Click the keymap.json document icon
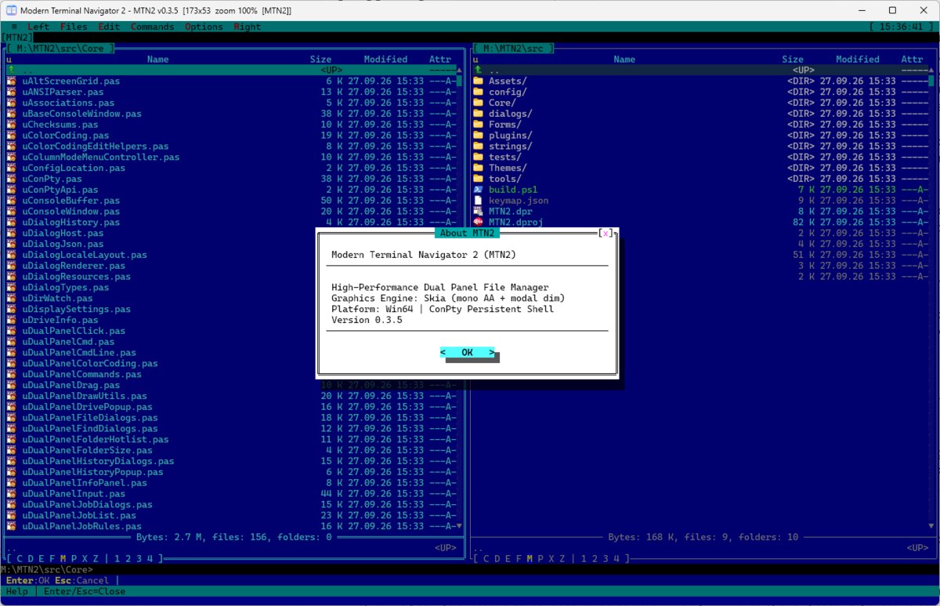 click(478, 201)
